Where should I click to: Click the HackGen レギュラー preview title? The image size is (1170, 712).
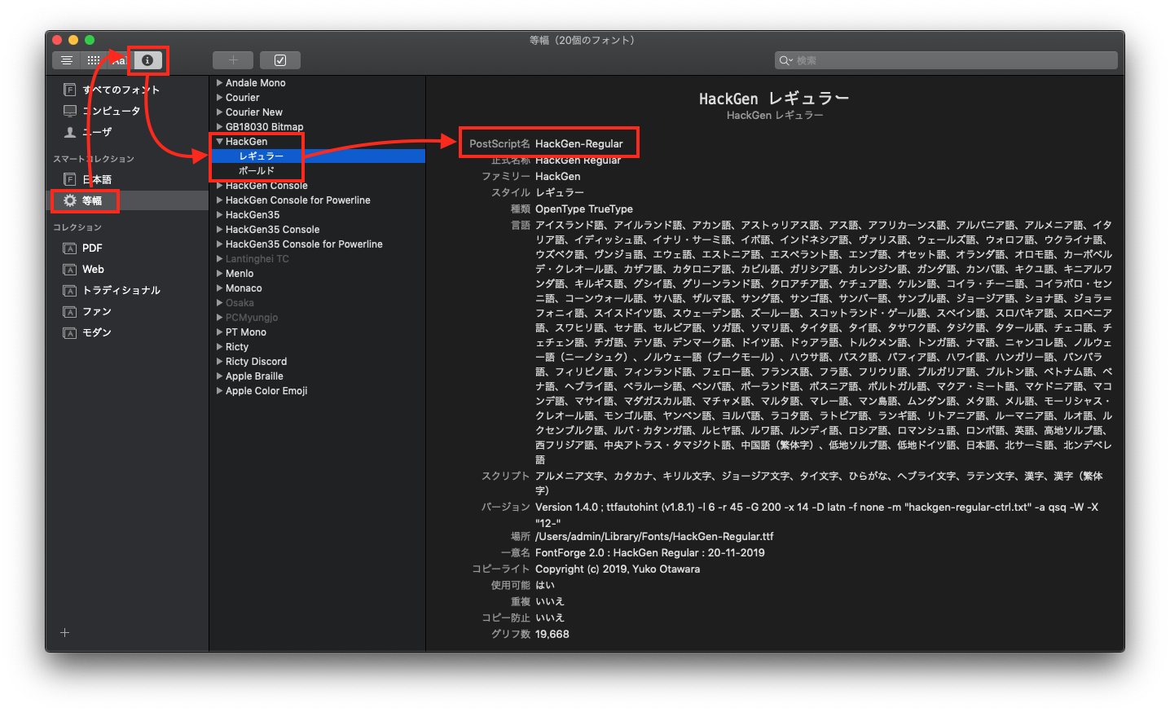pos(774,99)
